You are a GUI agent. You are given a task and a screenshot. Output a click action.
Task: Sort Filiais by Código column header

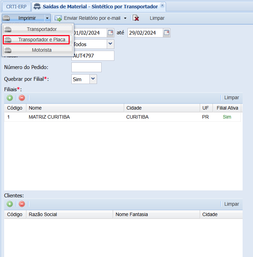pyautogui.click(x=15, y=108)
